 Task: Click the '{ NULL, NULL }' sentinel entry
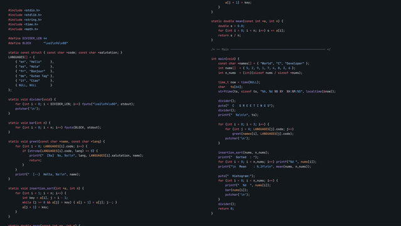tap(34, 85)
